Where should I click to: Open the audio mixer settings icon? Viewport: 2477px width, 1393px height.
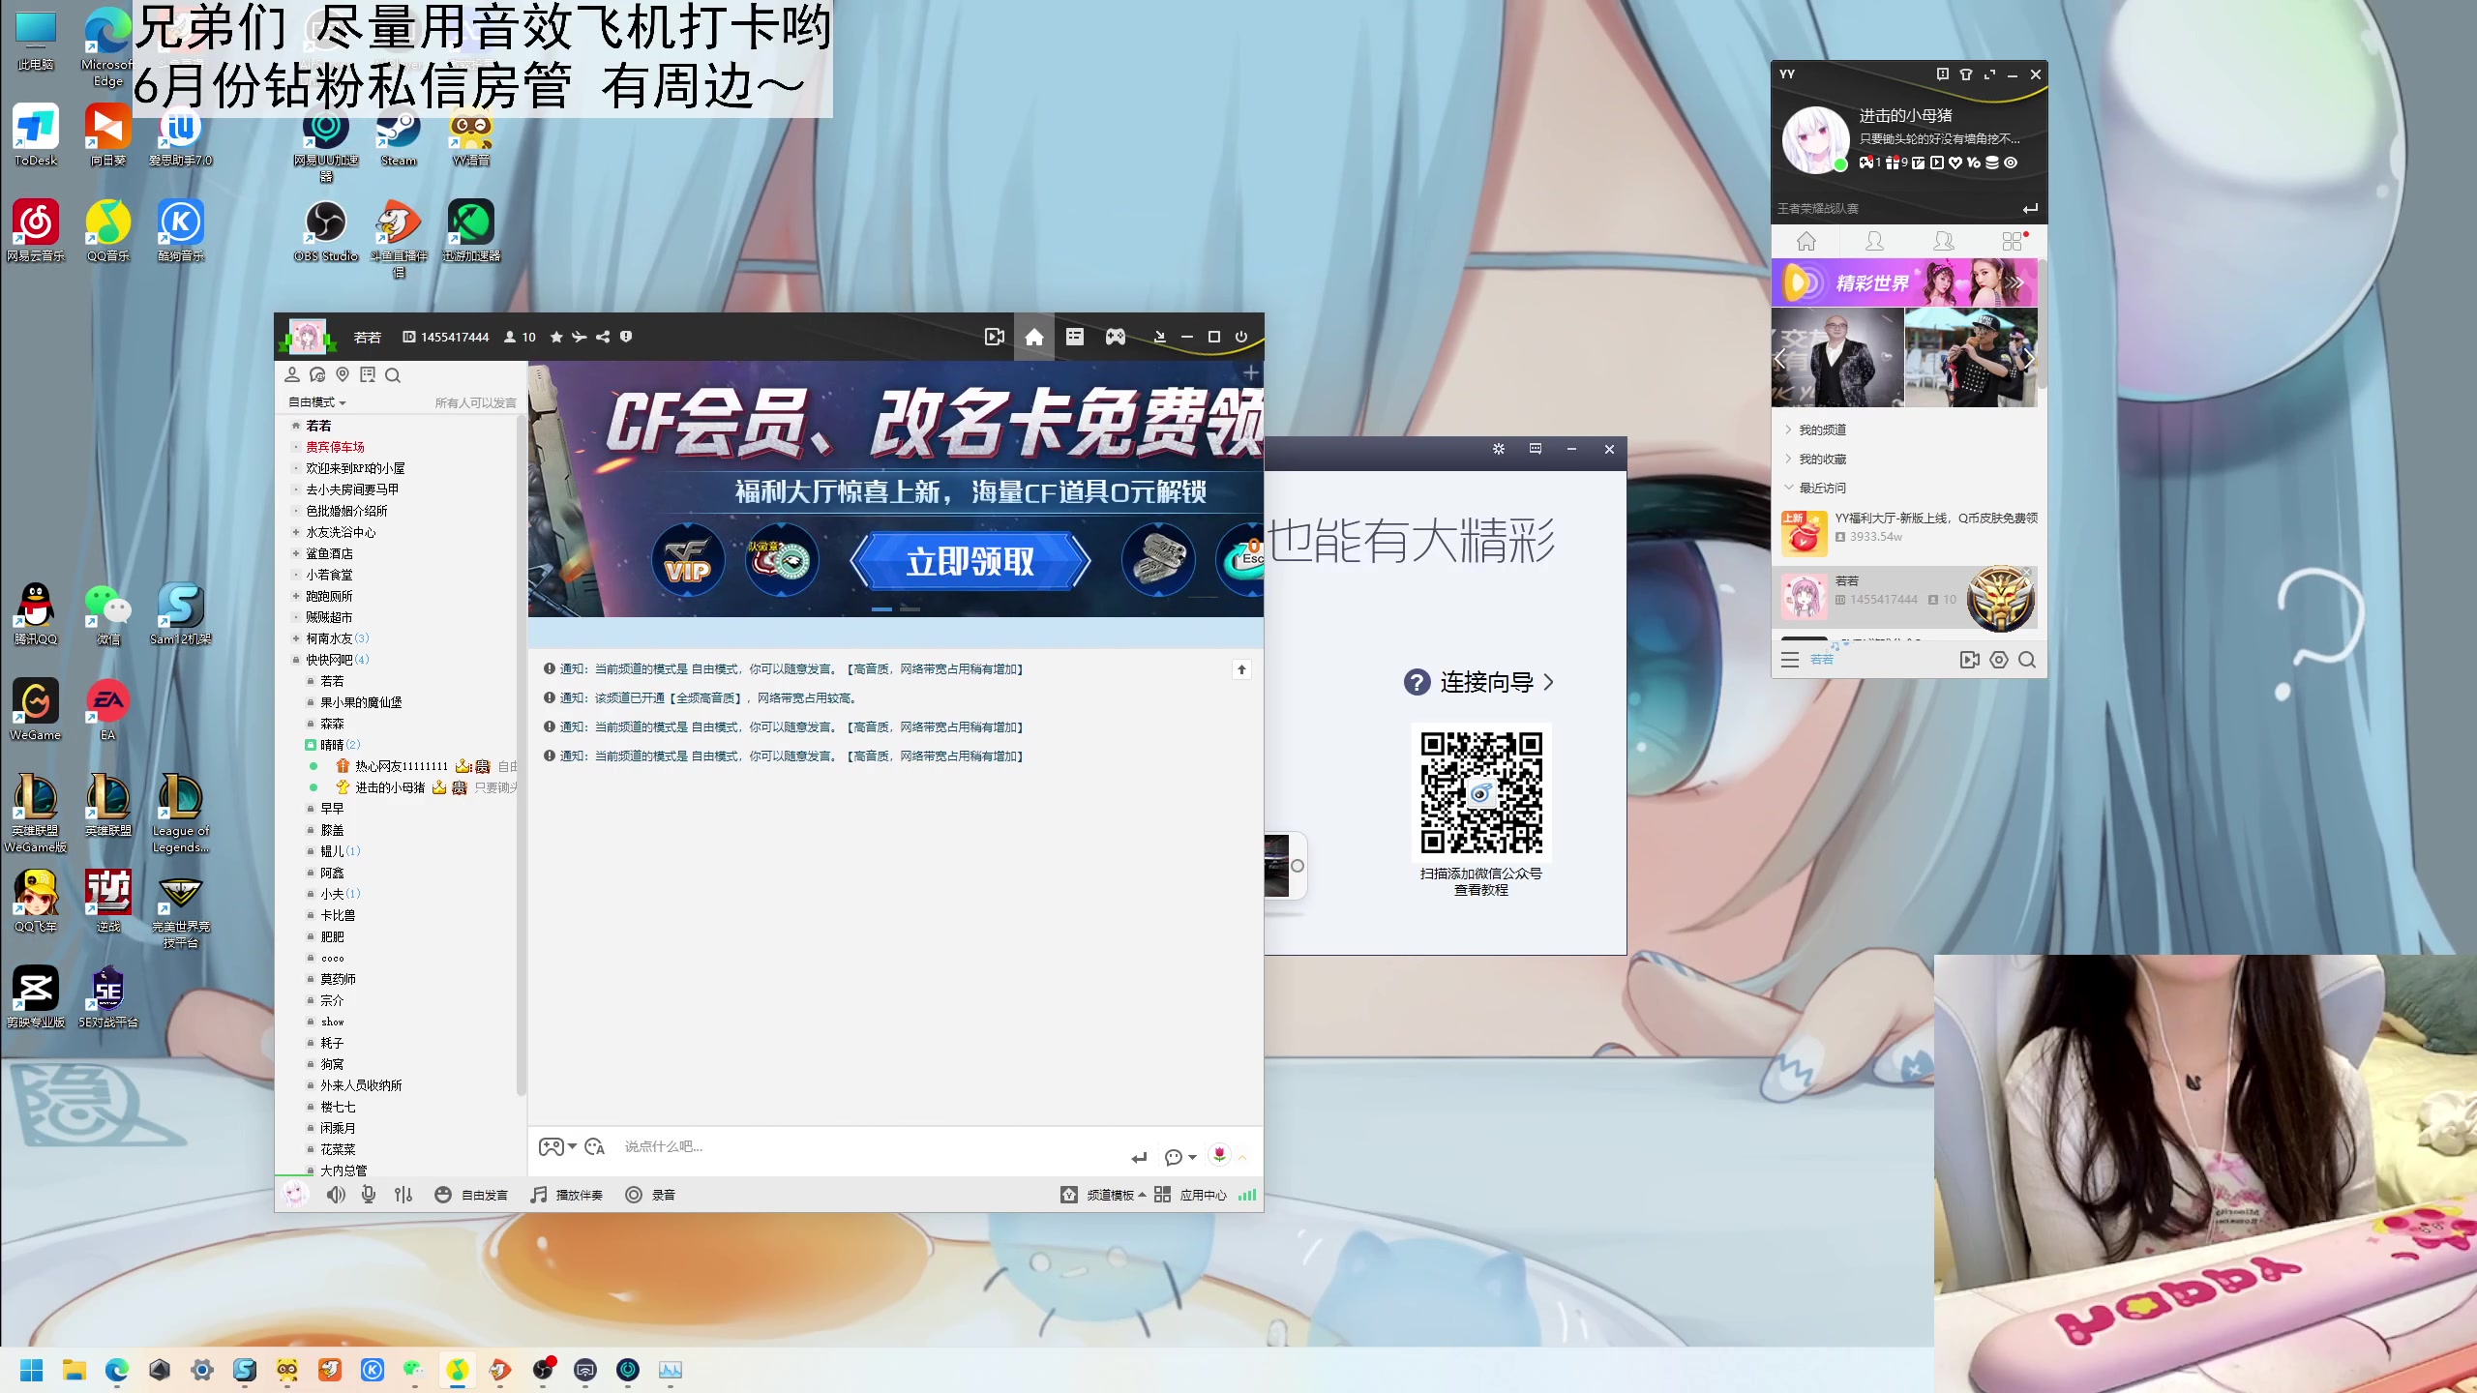pos(403,1195)
